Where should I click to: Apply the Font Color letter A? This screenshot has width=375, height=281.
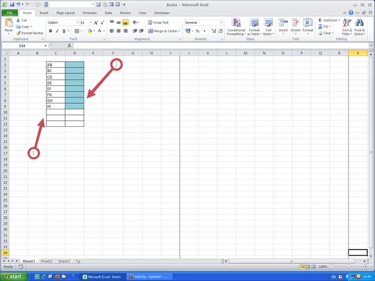99,31
